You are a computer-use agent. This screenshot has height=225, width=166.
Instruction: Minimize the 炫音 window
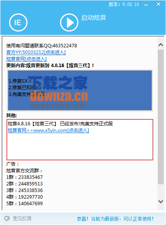146,4
